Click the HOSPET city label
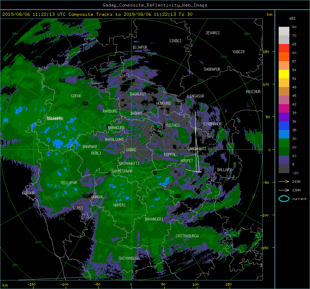 [x=187, y=161]
